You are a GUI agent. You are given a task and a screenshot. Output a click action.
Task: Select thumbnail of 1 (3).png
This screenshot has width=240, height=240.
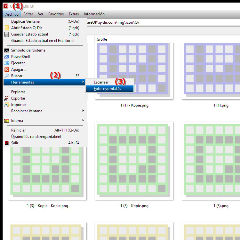pyautogui.click(x=211, y=161)
